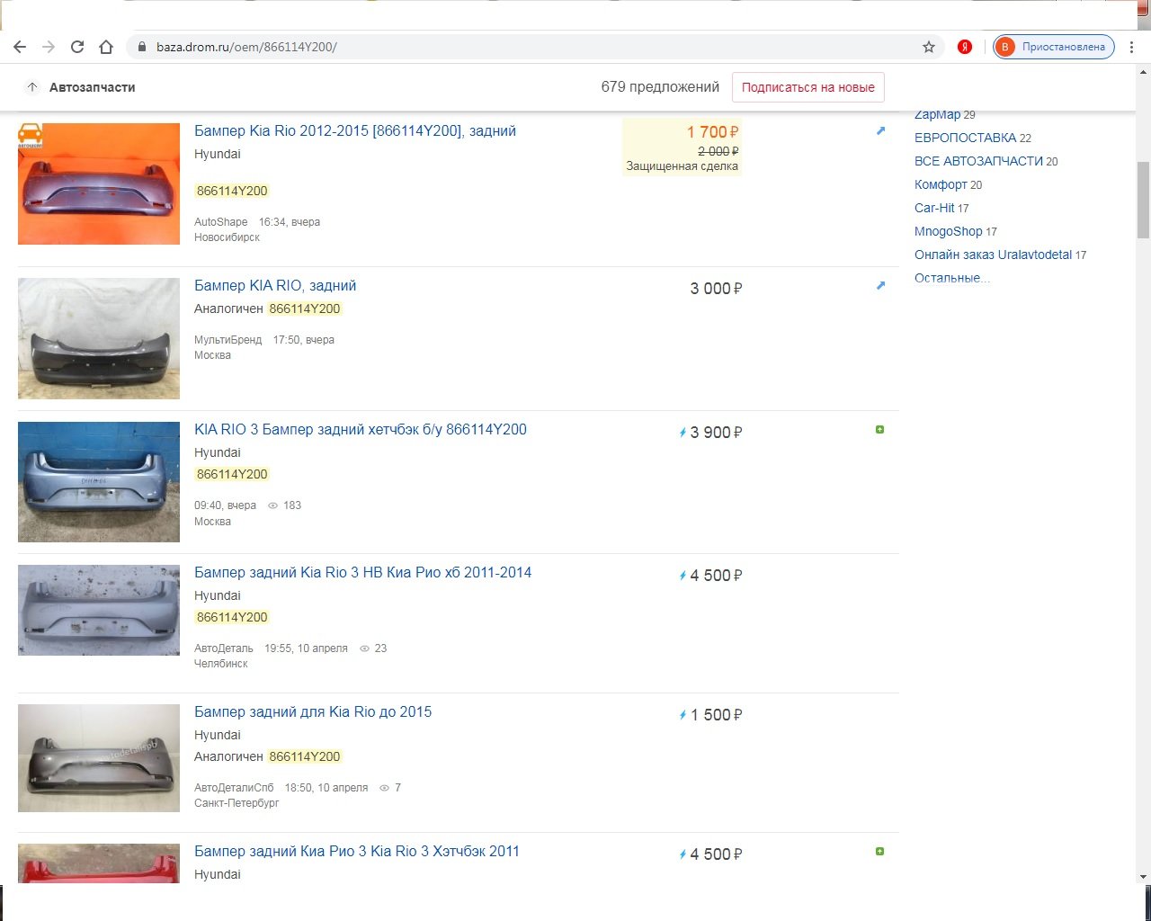Viewport: 1151px width, 921px height.
Task: Click the 679 предложений count
Action: tap(660, 87)
